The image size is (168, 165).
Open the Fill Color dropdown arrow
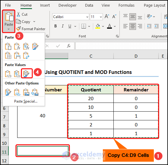click(x=103, y=26)
